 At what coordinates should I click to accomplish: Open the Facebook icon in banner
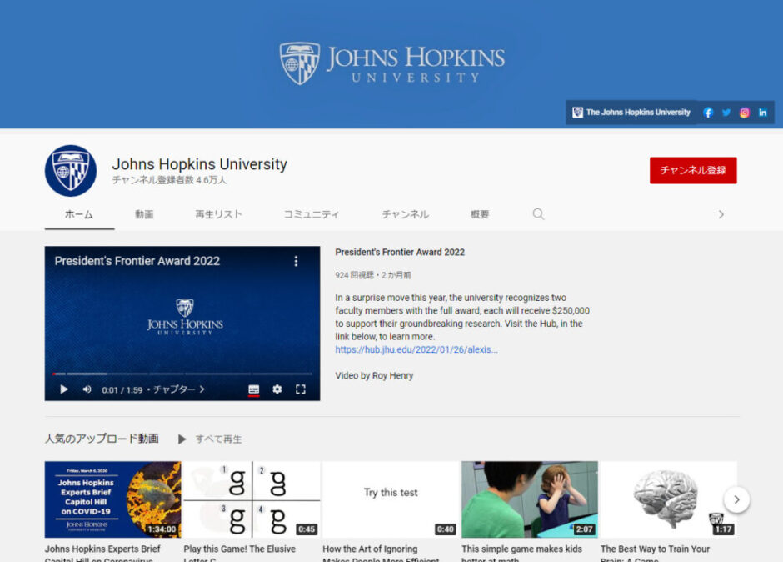[708, 113]
